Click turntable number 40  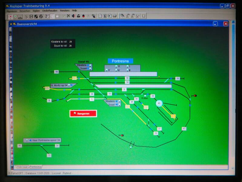tap(159, 103)
